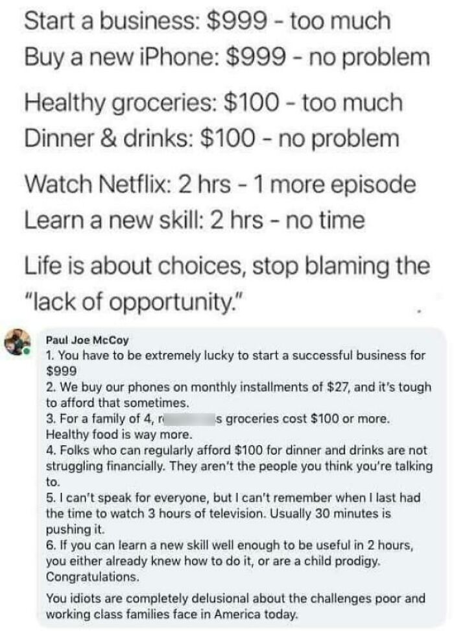Screen dimensions: 454x631
Task: Click the "Healthy food is way more" line
Action: pyautogui.click(x=119, y=434)
